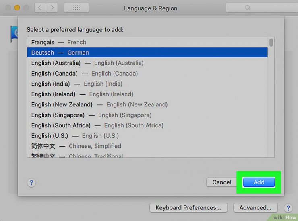
Task: Click the back navigation arrow
Action: pyautogui.click(x=40, y=8)
